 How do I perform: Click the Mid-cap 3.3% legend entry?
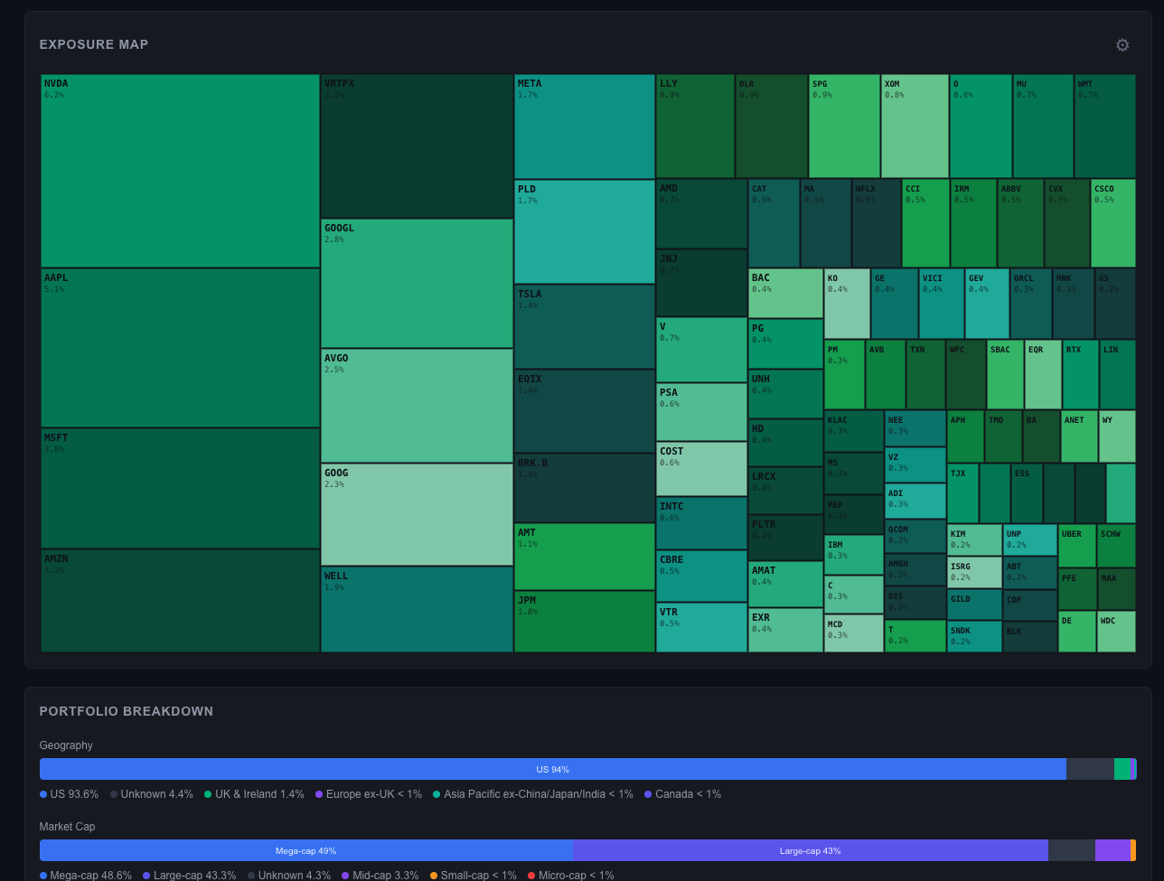(x=380, y=876)
